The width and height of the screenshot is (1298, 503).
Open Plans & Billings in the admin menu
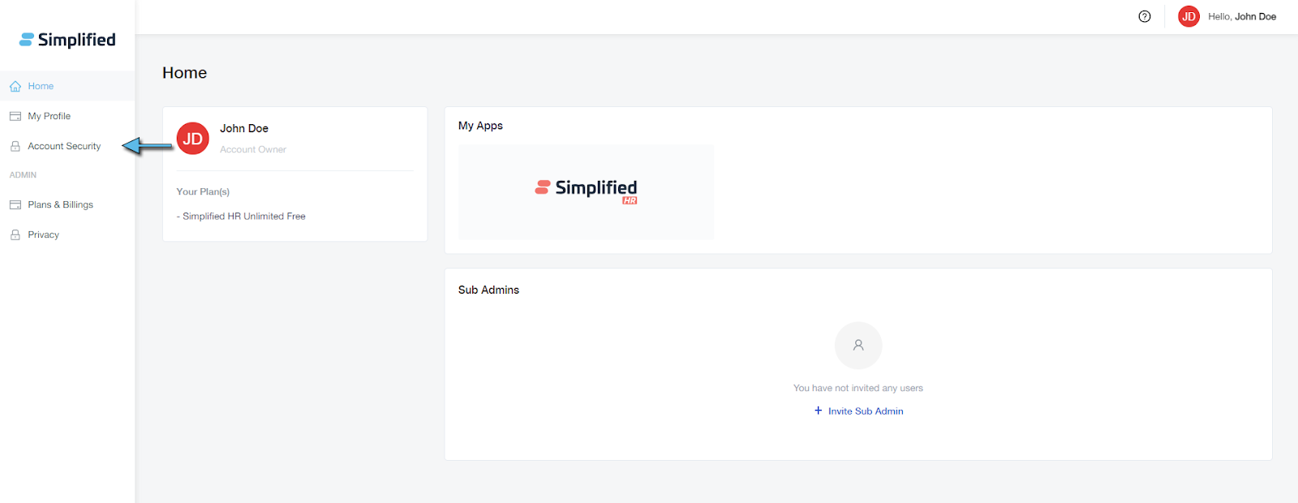coord(61,204)
